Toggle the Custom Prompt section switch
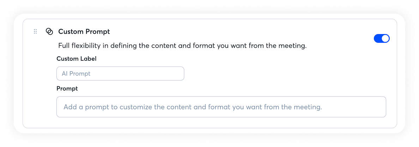419x147 pixels. point(381,39)
